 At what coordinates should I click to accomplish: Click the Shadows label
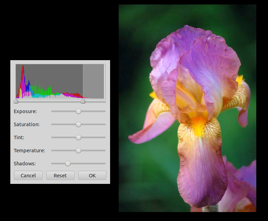pyautogui.click(x=25, y=164)
